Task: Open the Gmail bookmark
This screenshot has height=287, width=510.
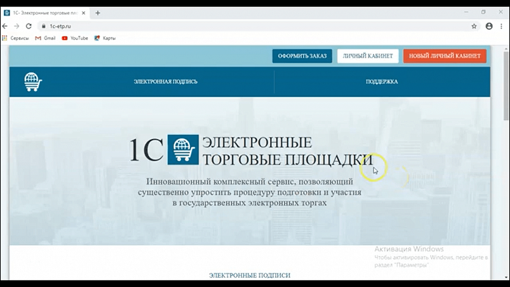Action: pos(45,38)
